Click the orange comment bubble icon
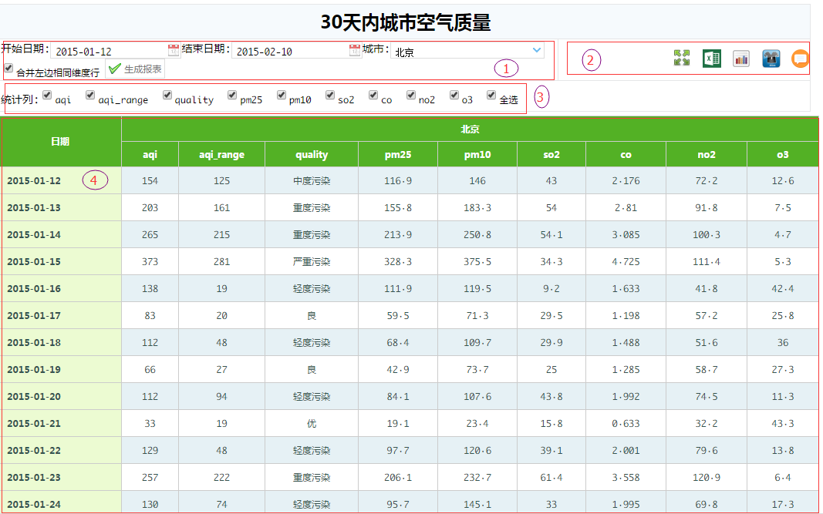The height and width of the screenshot is (514, 823). (x=801, y=59)
